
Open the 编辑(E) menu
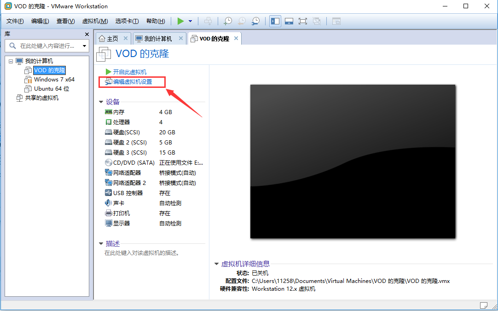click(x=40, y=21)
